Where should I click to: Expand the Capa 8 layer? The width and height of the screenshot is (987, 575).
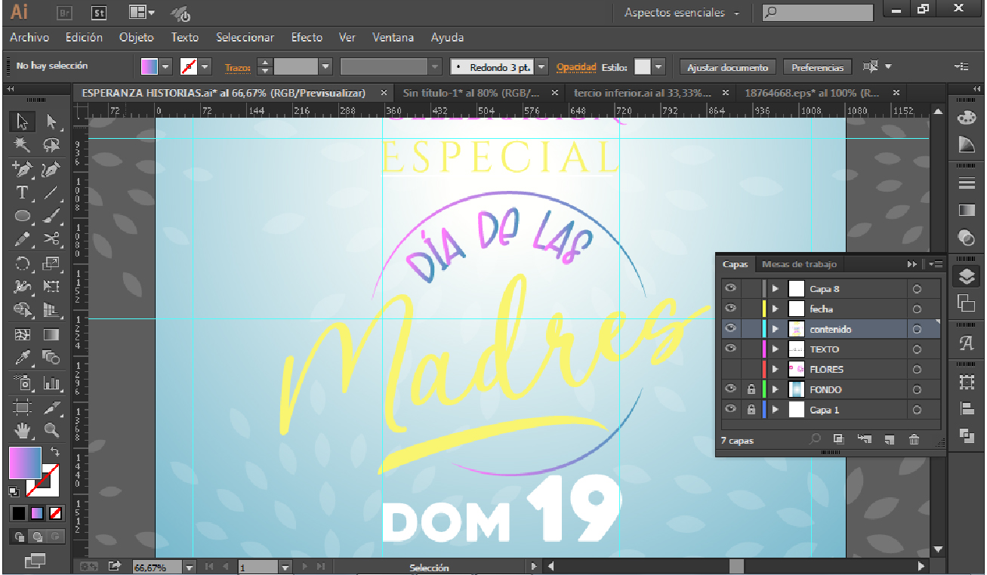(776, 288)
